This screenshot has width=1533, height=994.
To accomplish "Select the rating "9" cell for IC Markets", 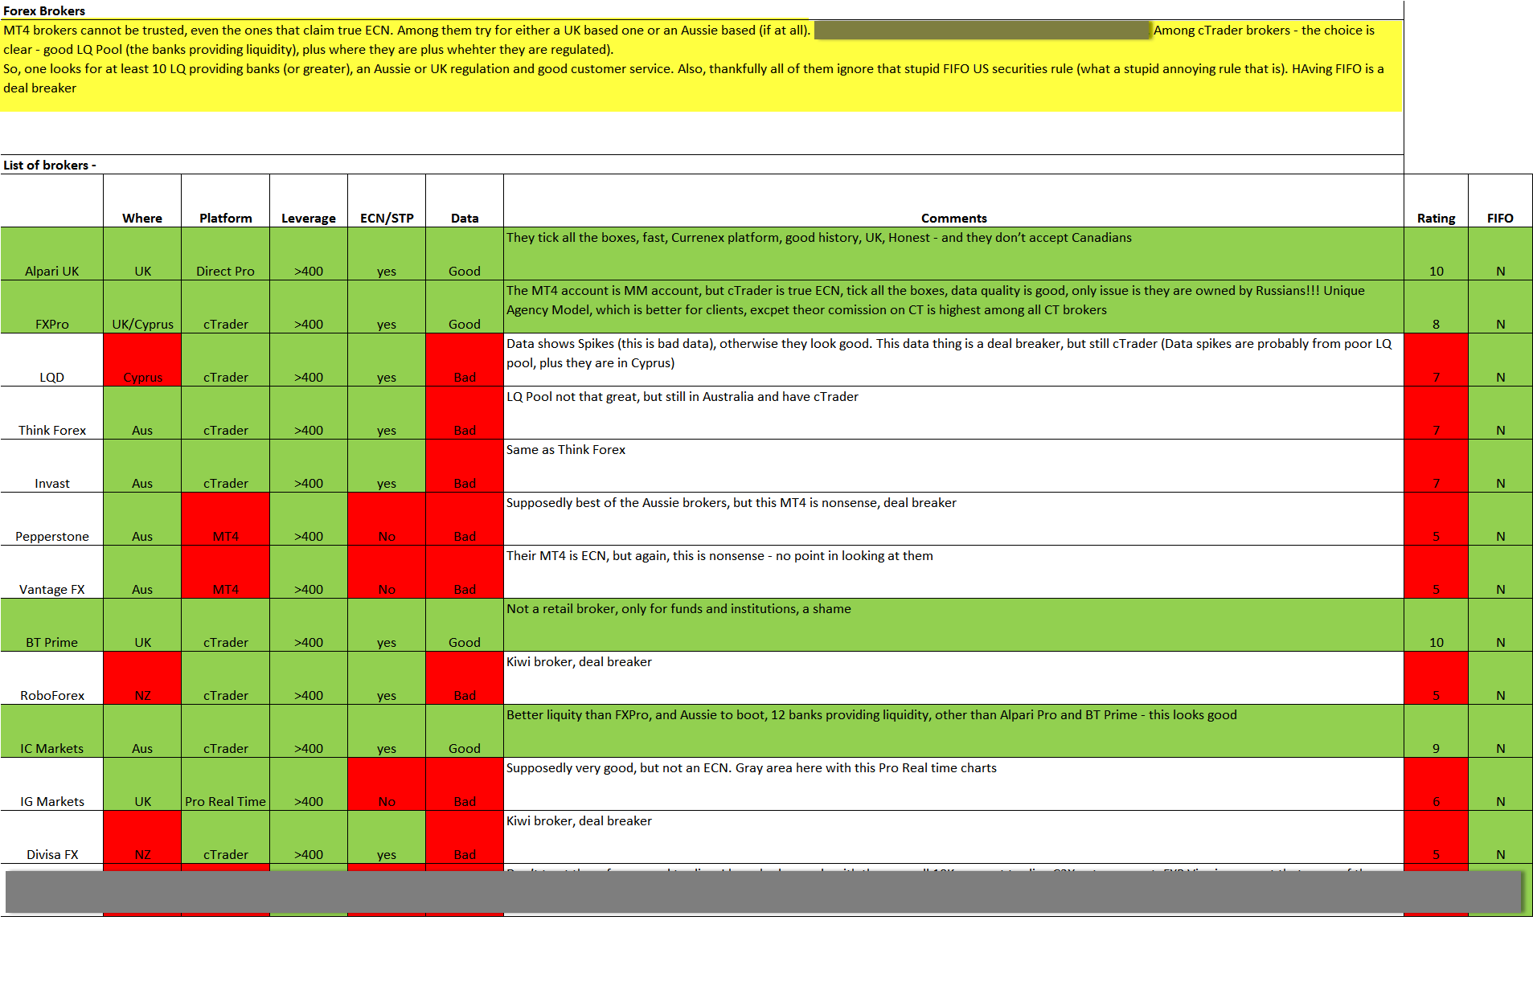I will 1437,731.
